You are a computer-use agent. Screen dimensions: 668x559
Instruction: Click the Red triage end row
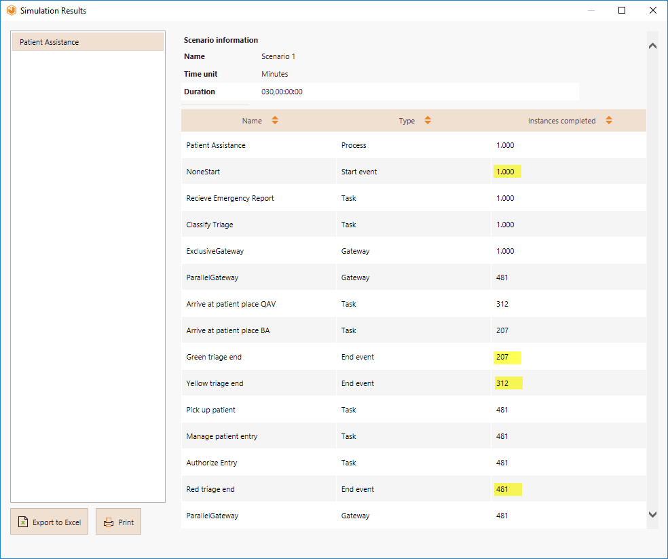(413, 489)
